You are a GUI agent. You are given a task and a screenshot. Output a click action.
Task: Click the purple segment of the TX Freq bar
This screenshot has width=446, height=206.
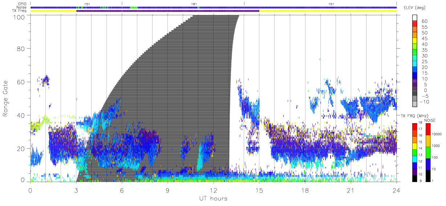[x=168, y=11]
